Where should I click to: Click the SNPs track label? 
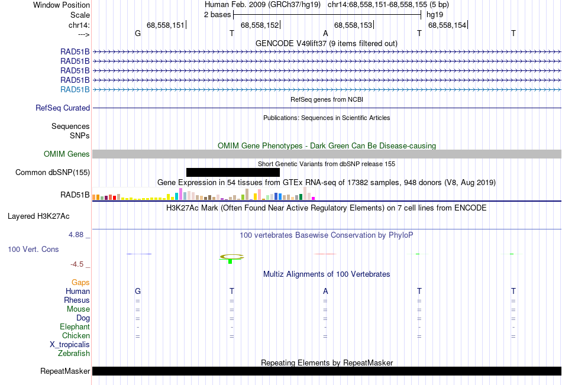[80, 135]
